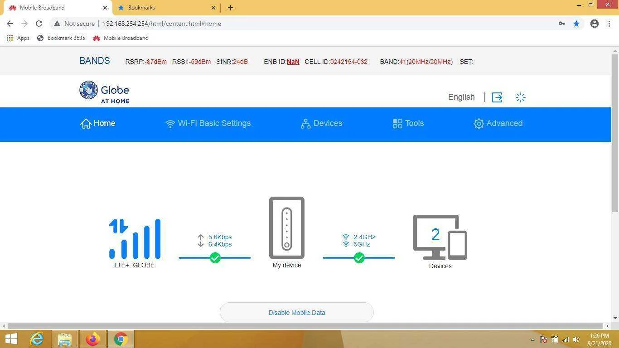Open the Chrome profile avatar icon
This screenshot has width=619, height=348.
click(x=595, y=24)
